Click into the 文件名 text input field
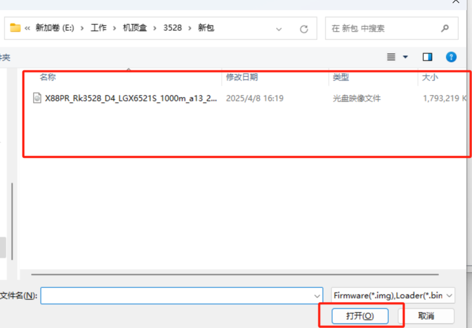This screenshot has width=472, height=328. pos(177,295)
